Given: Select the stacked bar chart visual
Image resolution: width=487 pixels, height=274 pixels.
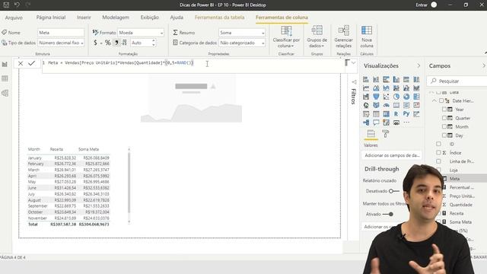Looking at the screenshot, I should pos(366,79).
